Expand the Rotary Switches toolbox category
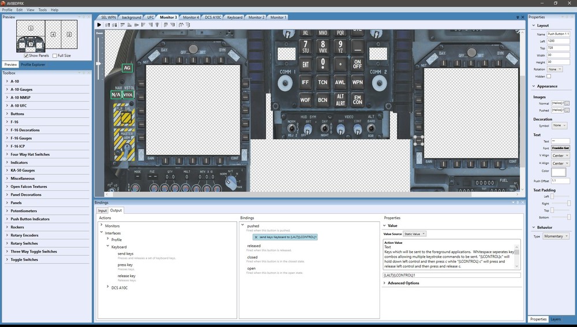The width and height of the screenshot is (577, 327). tap(7, 243)
